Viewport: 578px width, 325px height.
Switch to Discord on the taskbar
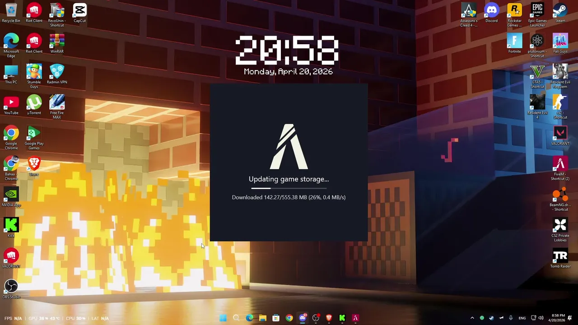[x=303, y=318]
